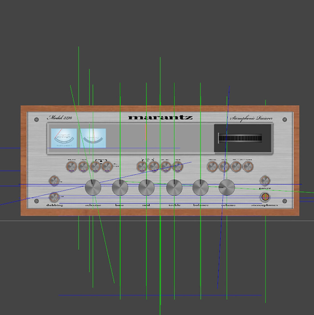
Task: Click the tuning meter display
Action: pyautogui.click(x=93, y=138)
